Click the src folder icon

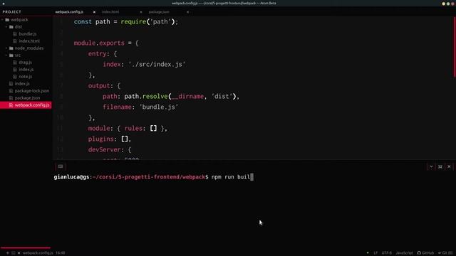11,55
